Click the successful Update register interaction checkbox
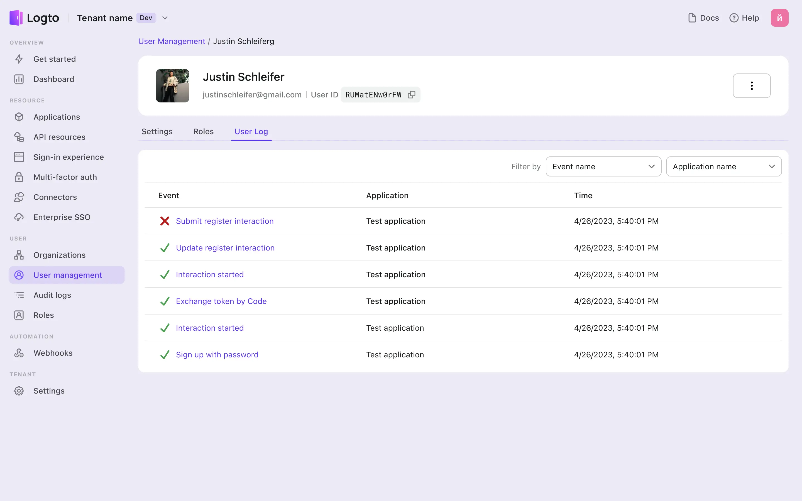This screenshot has width=802, height=501. point(165,248)
